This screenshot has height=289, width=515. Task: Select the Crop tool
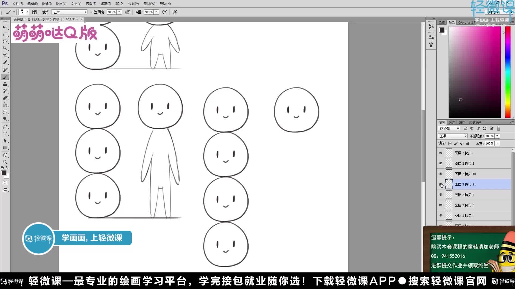5,55
